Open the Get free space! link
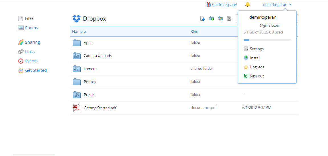The image size is (328, 156). pyautogui.click(x=225, y=5)
